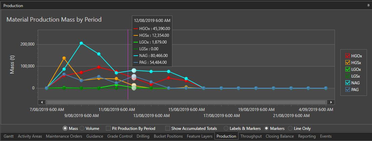Open the Bucket Positions tab
Viewport: 372px width, 141px height.
click(168, 136)
